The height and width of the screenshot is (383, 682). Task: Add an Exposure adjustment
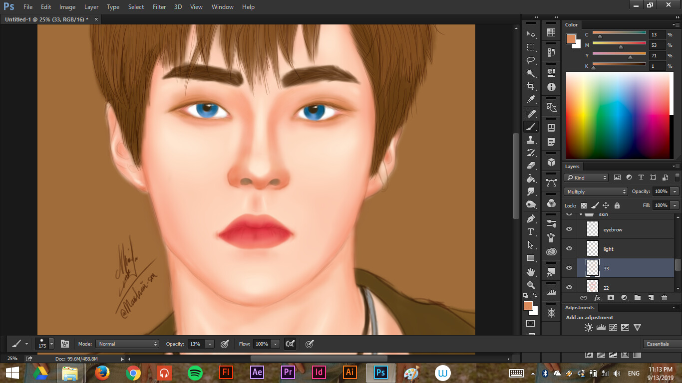pyautogui.click(x=625, y=328)
